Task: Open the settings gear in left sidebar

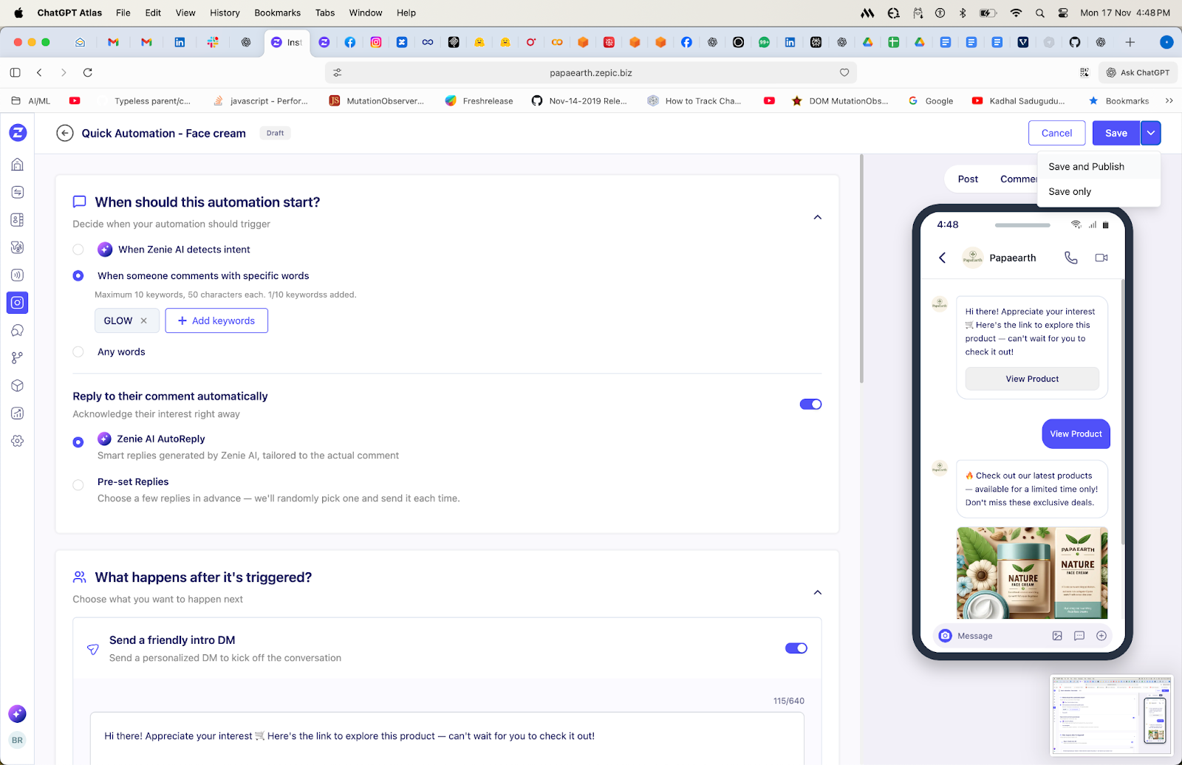Action: (18, 441)
